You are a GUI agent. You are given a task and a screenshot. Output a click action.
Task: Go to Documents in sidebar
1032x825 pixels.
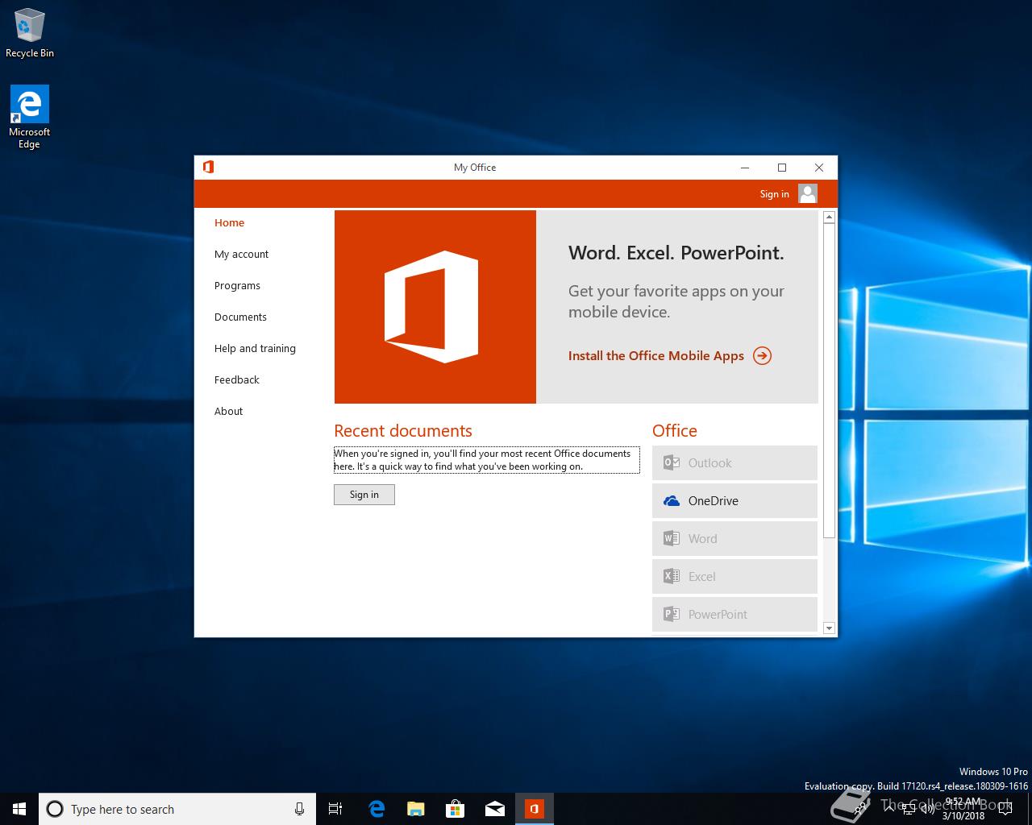[x=240, y=317]
